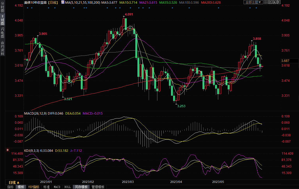Open the 合约资料 side tab
The image size is (299, 189).
(2, 48)
